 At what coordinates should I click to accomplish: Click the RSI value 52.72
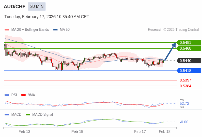184,103
